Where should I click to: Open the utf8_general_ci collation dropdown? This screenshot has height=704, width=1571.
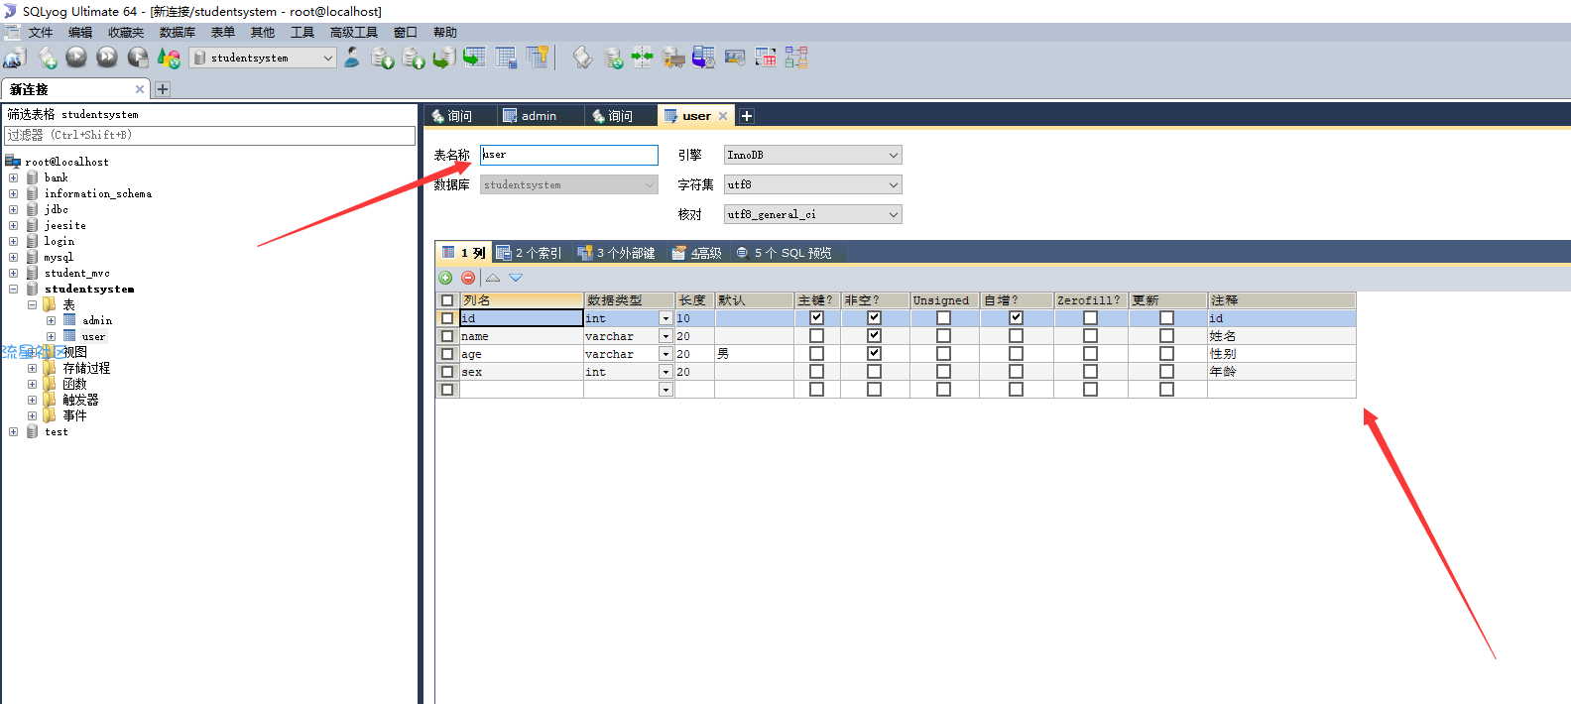coord(812,214)
